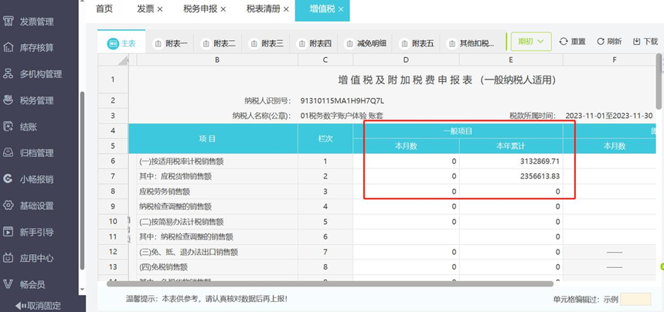Close the 发票 tab
664x312 pixels.
(160, 9)
